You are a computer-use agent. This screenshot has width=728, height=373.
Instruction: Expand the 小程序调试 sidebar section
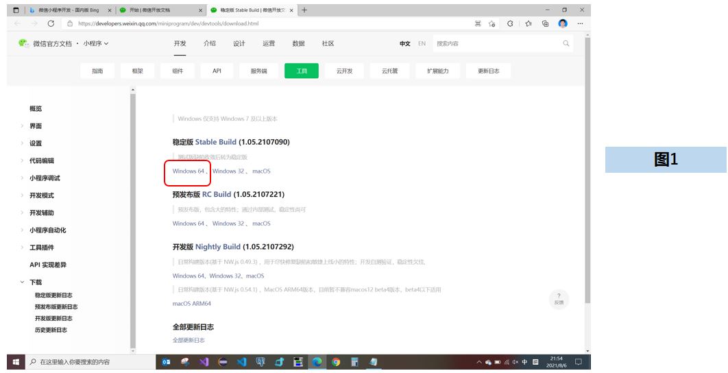(45, 178)
